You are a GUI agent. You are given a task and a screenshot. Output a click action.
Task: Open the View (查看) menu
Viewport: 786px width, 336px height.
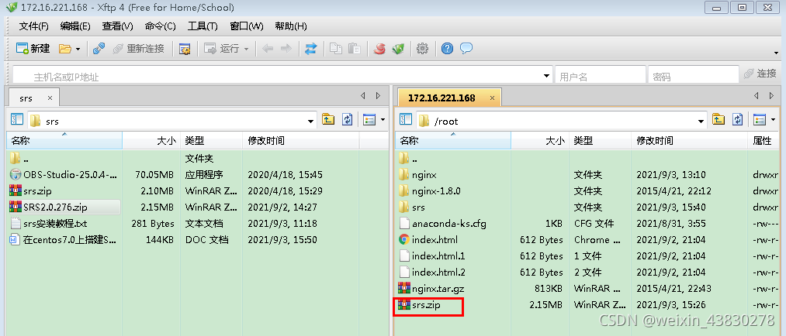[x=118, y=26]
